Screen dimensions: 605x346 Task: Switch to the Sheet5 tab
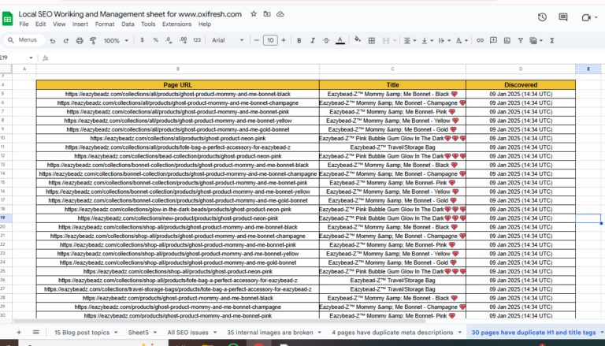(x=139, y=332)
